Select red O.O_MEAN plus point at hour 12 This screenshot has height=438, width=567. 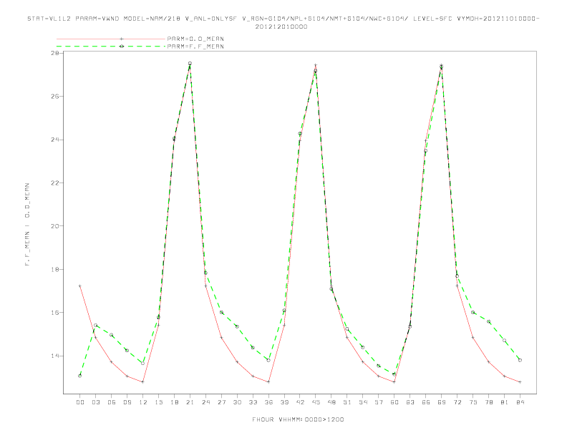[x=143, y=382]
